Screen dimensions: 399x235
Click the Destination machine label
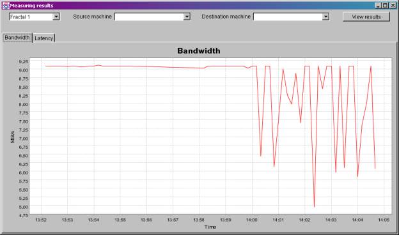tap(226, 17)
